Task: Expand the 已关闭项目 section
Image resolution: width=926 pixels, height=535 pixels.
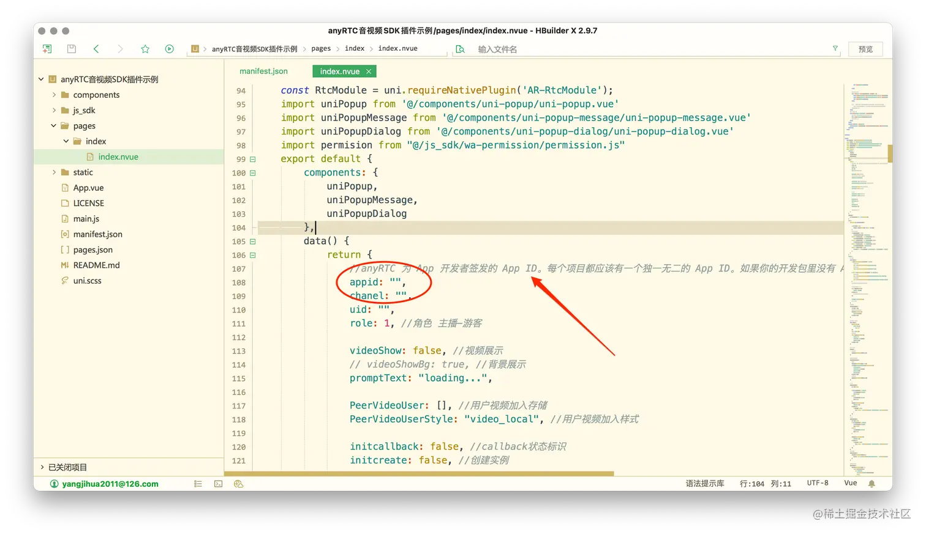Action: click(x=42, y=467)
